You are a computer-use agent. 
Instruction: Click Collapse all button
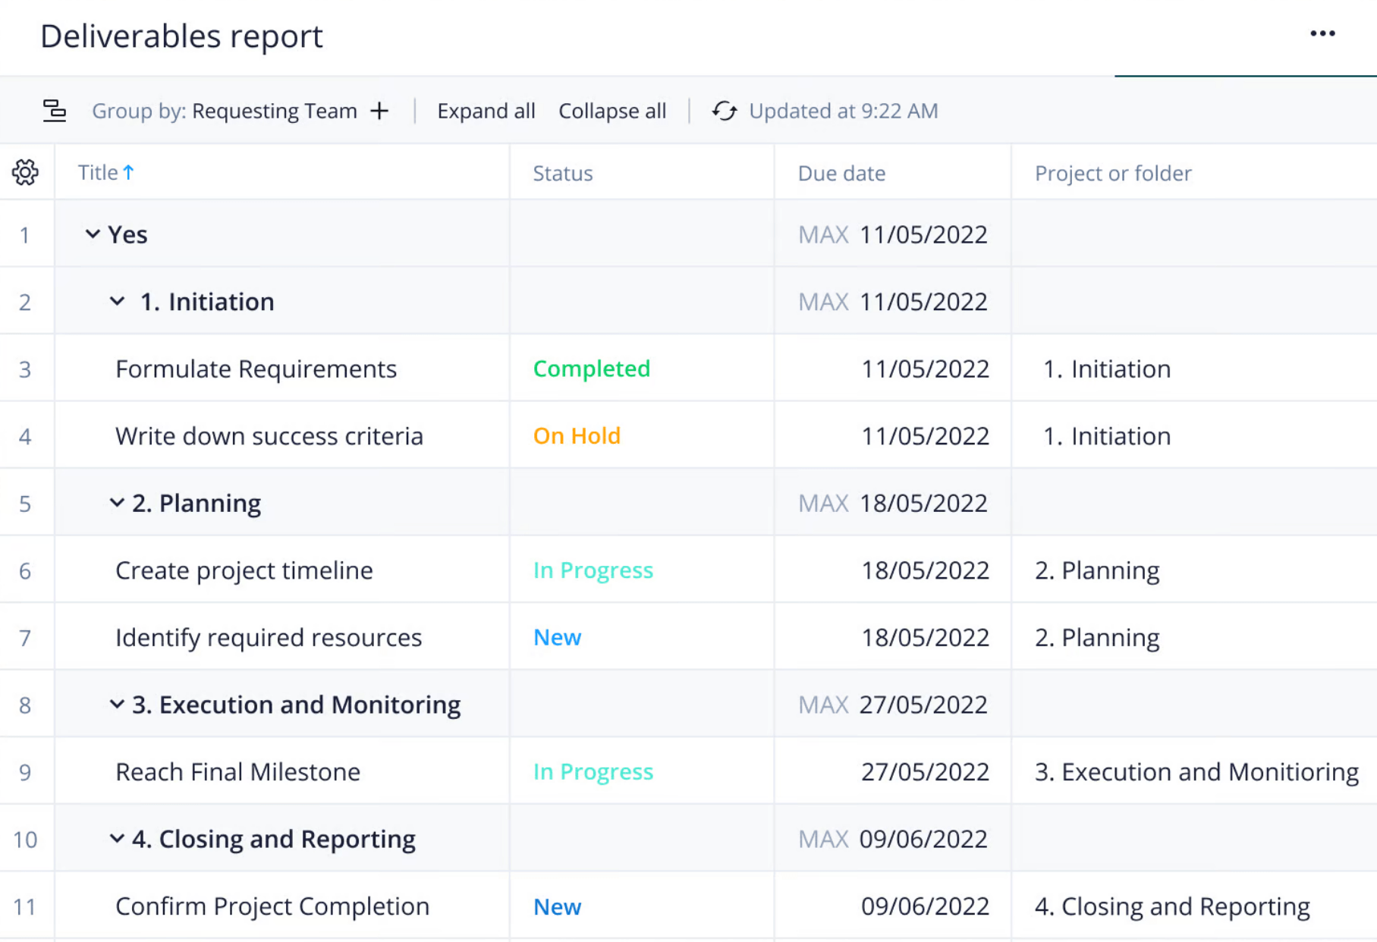pyautogui.click(x=611, y=111)
